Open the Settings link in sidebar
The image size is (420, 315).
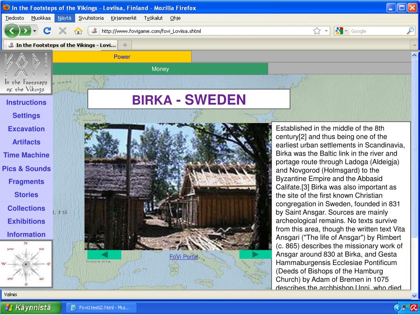(26, 115)
